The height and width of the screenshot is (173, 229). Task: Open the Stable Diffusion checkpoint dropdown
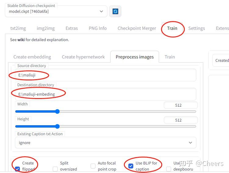(56, 11)
